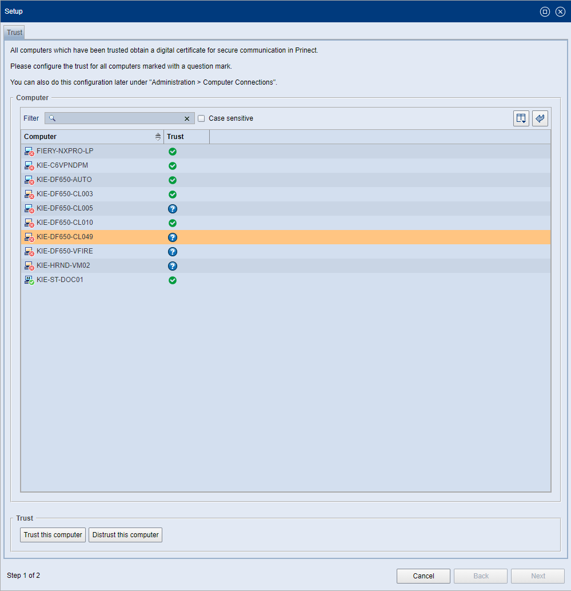This screenshot has width=571, height=591.
Task: Click the offline computer icon beside FIERY-NXPRO-LP
Action: click(29, 151)
